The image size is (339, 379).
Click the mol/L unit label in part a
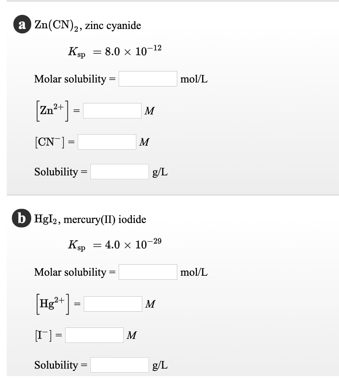tap(194, 78)
